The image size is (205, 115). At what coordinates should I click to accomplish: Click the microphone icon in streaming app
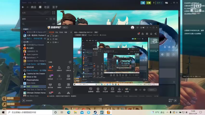pos(119,89)
